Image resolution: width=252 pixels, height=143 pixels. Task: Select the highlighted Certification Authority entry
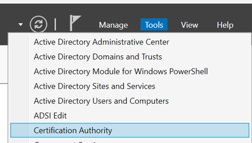coord(73,131)
